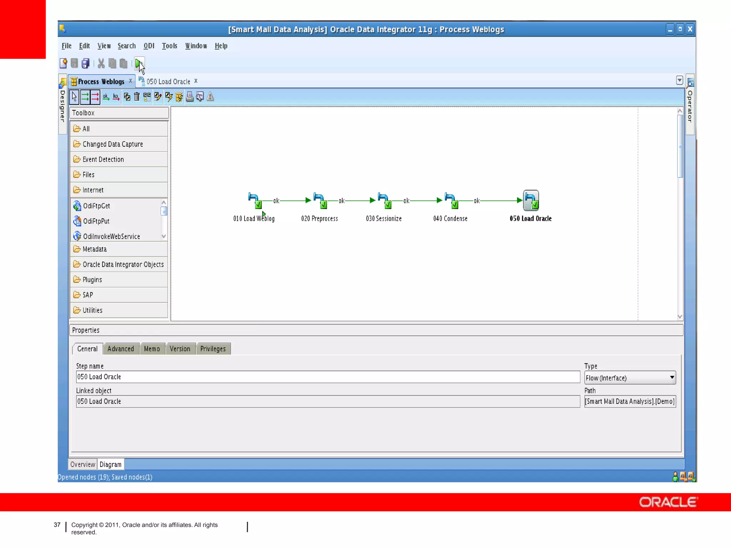Collapse the Internet toolbox category
Viewport: 731px width, 548px height.
point(119,190)
